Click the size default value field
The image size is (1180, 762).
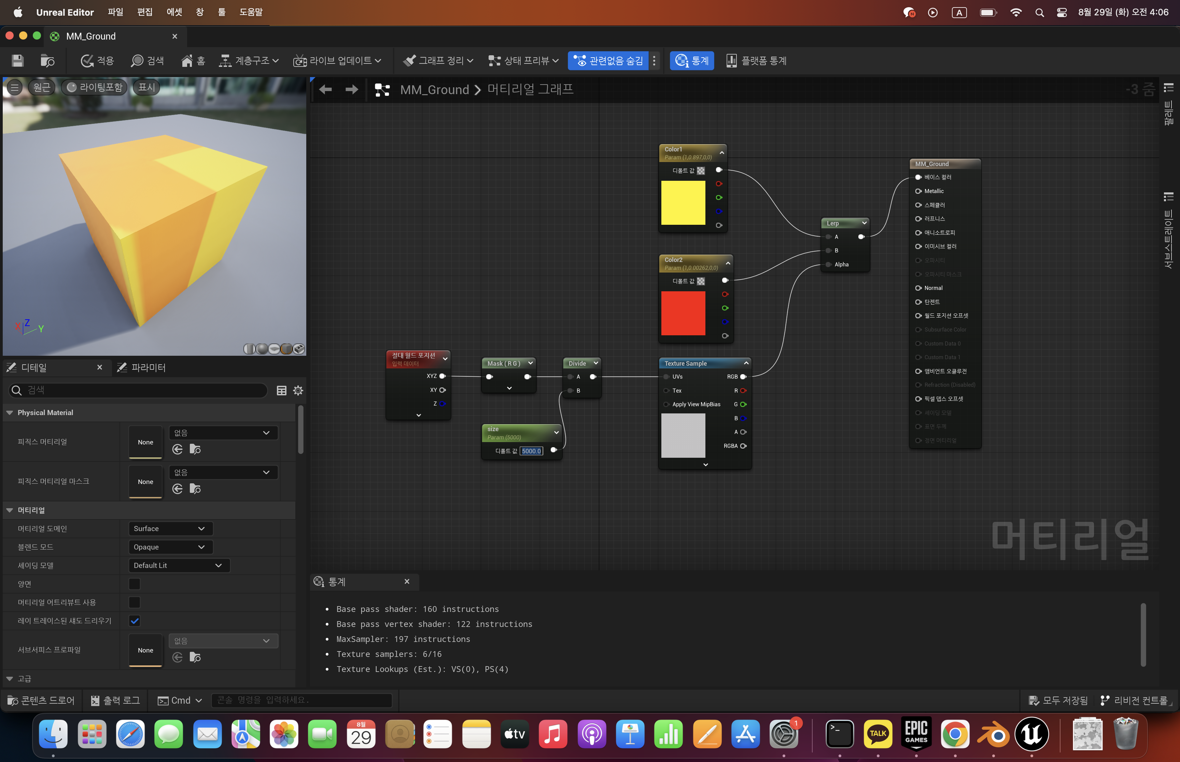pos(531,451)
